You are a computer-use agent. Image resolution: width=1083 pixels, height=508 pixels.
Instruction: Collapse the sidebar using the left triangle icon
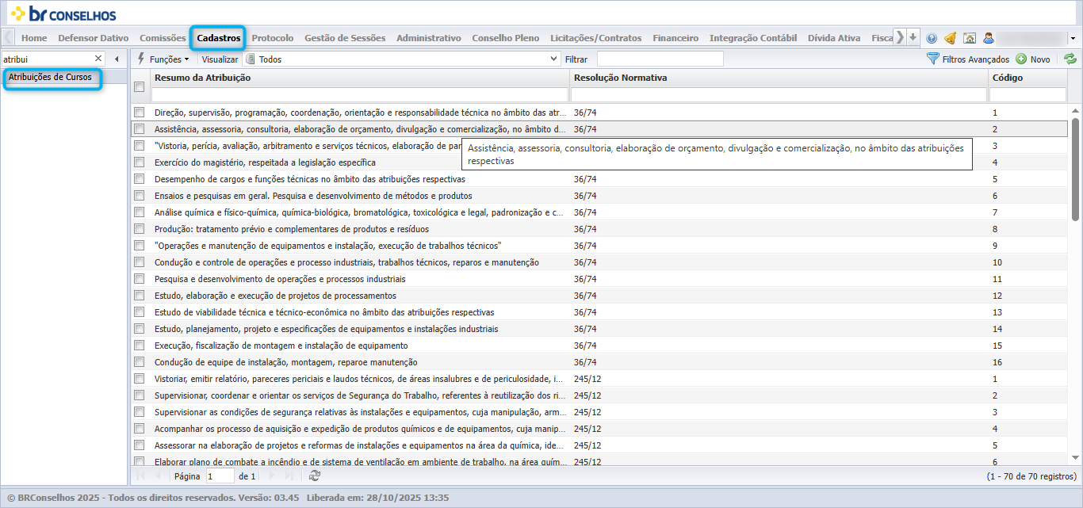(x=117, y=59)
